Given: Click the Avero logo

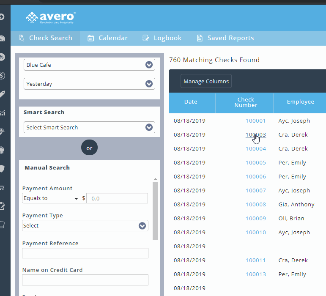Looking at the screenshot, I should tap(50, 17).
